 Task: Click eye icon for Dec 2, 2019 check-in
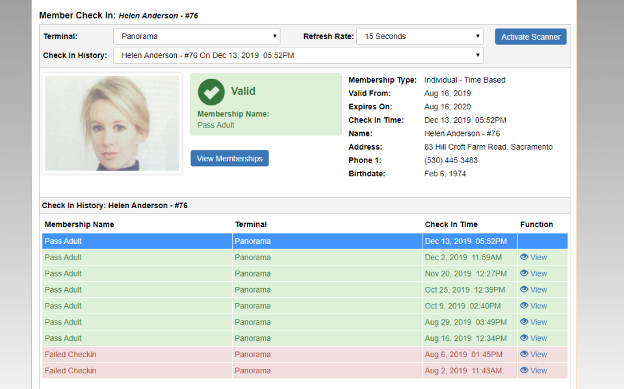[524, 257]
